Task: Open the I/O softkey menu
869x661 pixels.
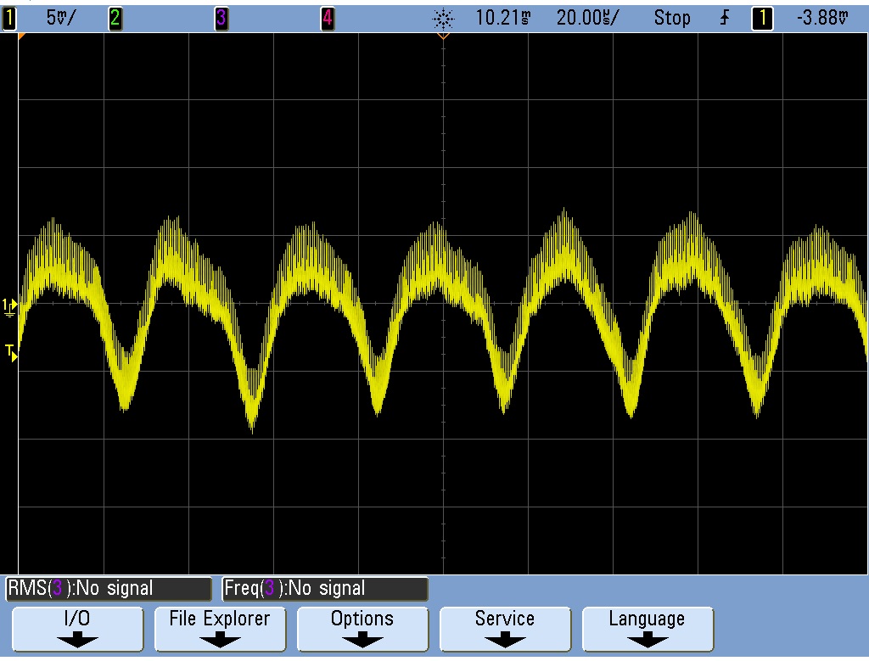Action: pyautogui.click(x=77, y=629)
